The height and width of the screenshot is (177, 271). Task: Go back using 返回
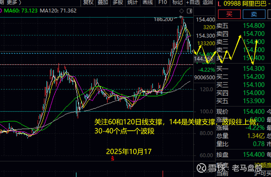point(208,2)
